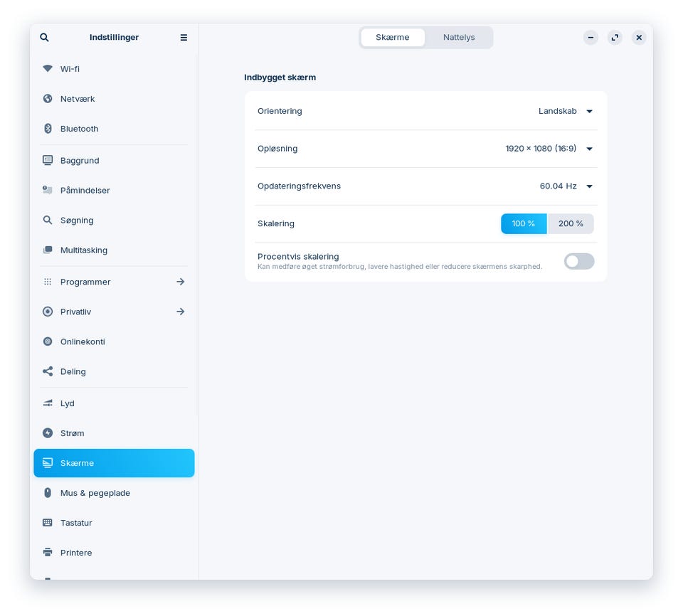Click the Indbygget skærm heading

[x=280, y=78]
